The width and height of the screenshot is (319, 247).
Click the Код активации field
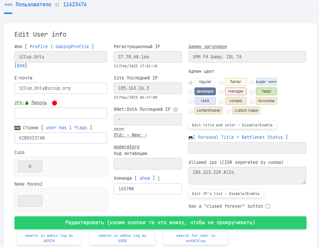pos(148,164)
